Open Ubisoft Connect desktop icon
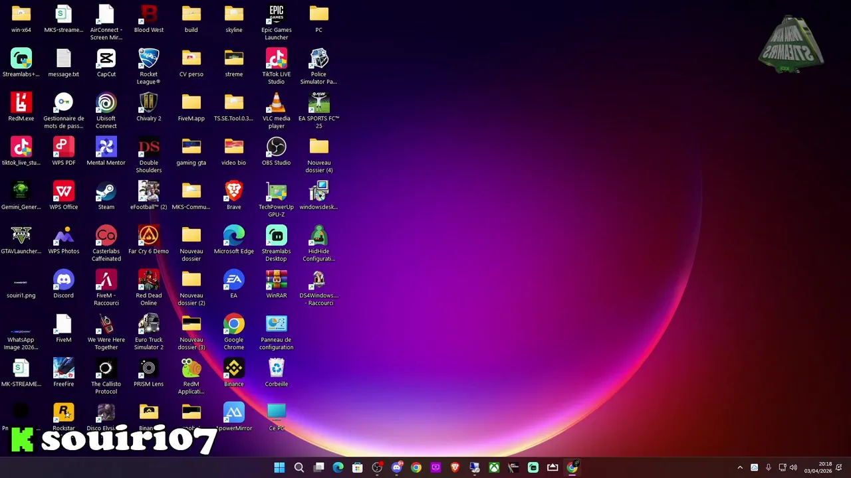 [x=106, y=111]
